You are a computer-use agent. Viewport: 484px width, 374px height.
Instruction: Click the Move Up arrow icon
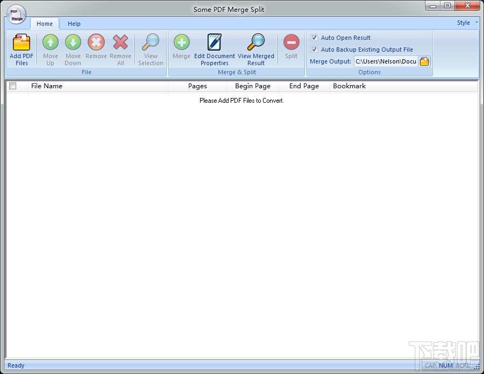(51, 43)
